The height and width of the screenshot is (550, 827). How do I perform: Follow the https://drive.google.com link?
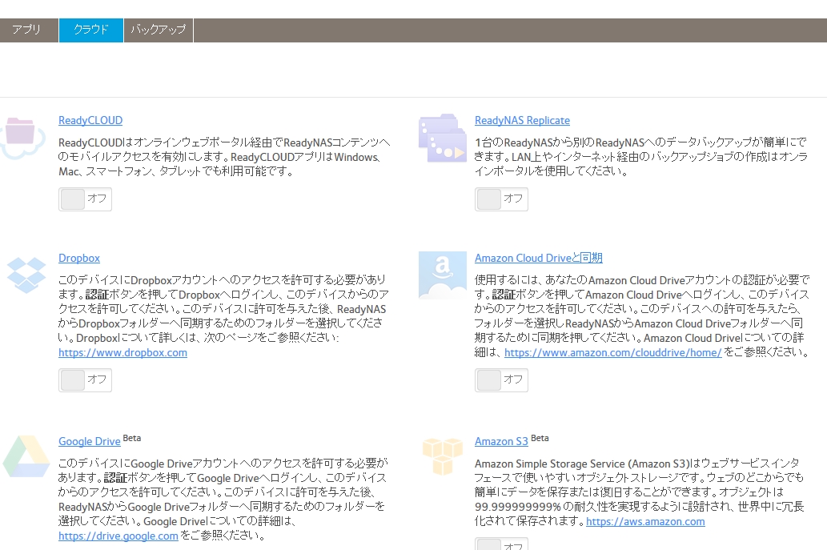[118, 536]
